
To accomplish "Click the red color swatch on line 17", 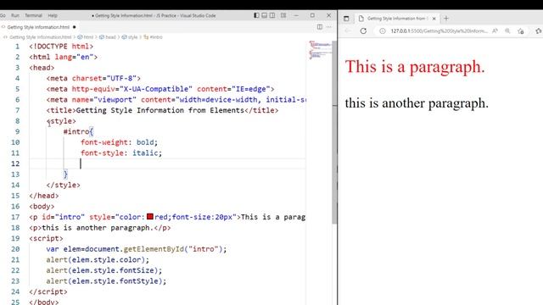I will click(x=150, y=217).
